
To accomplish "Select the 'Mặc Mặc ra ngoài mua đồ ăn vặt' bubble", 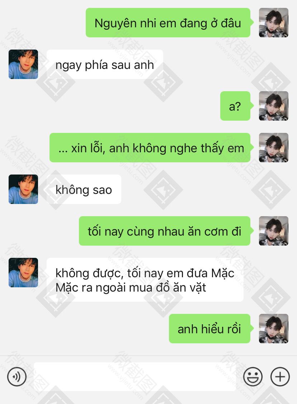I will coord(145,280).
